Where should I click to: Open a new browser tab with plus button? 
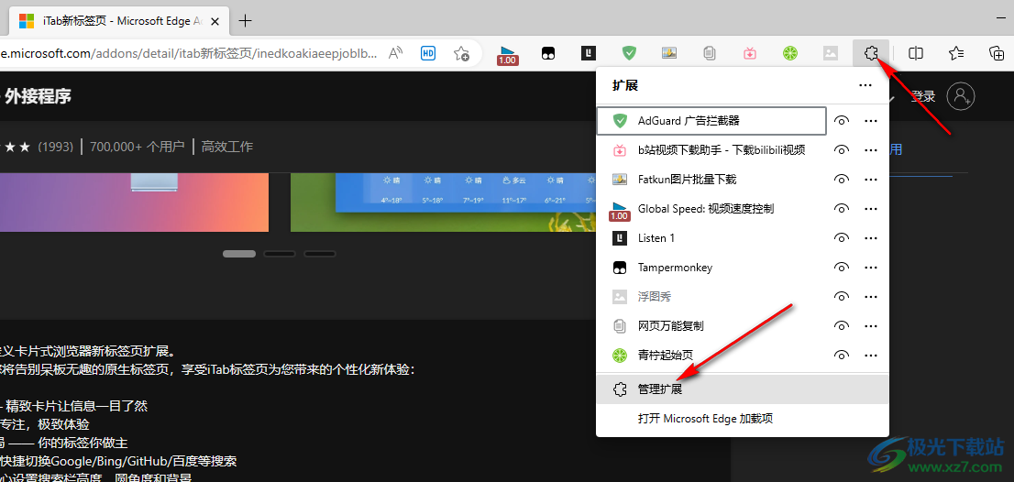(245, 21)
